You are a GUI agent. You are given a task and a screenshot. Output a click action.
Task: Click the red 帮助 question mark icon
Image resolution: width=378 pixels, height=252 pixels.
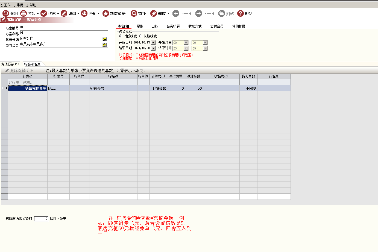click(x=241, y=13)
